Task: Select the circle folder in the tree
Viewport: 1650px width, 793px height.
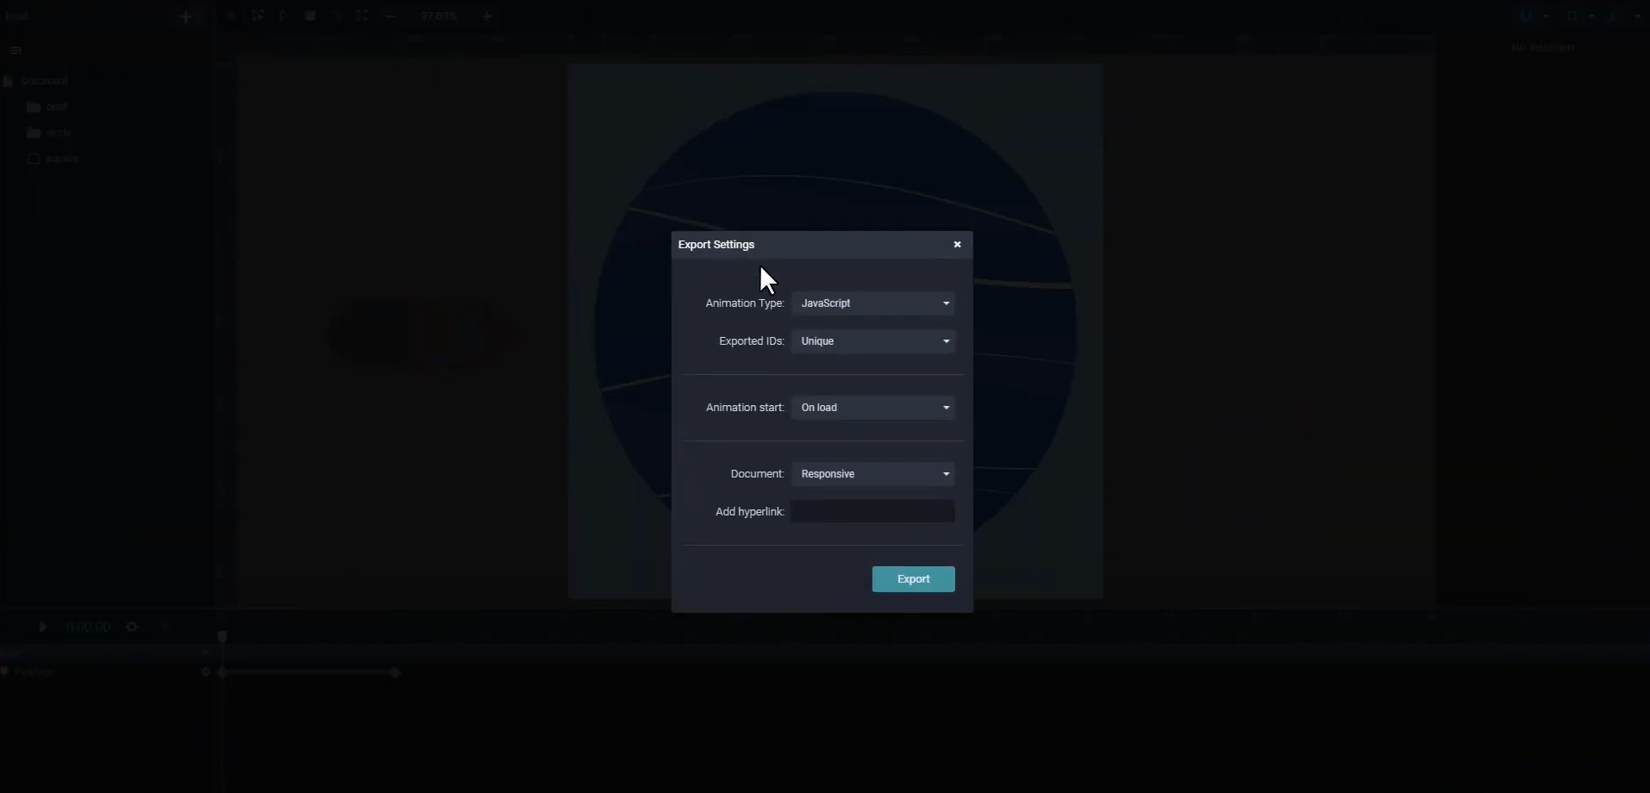Action: pos(59,133)
